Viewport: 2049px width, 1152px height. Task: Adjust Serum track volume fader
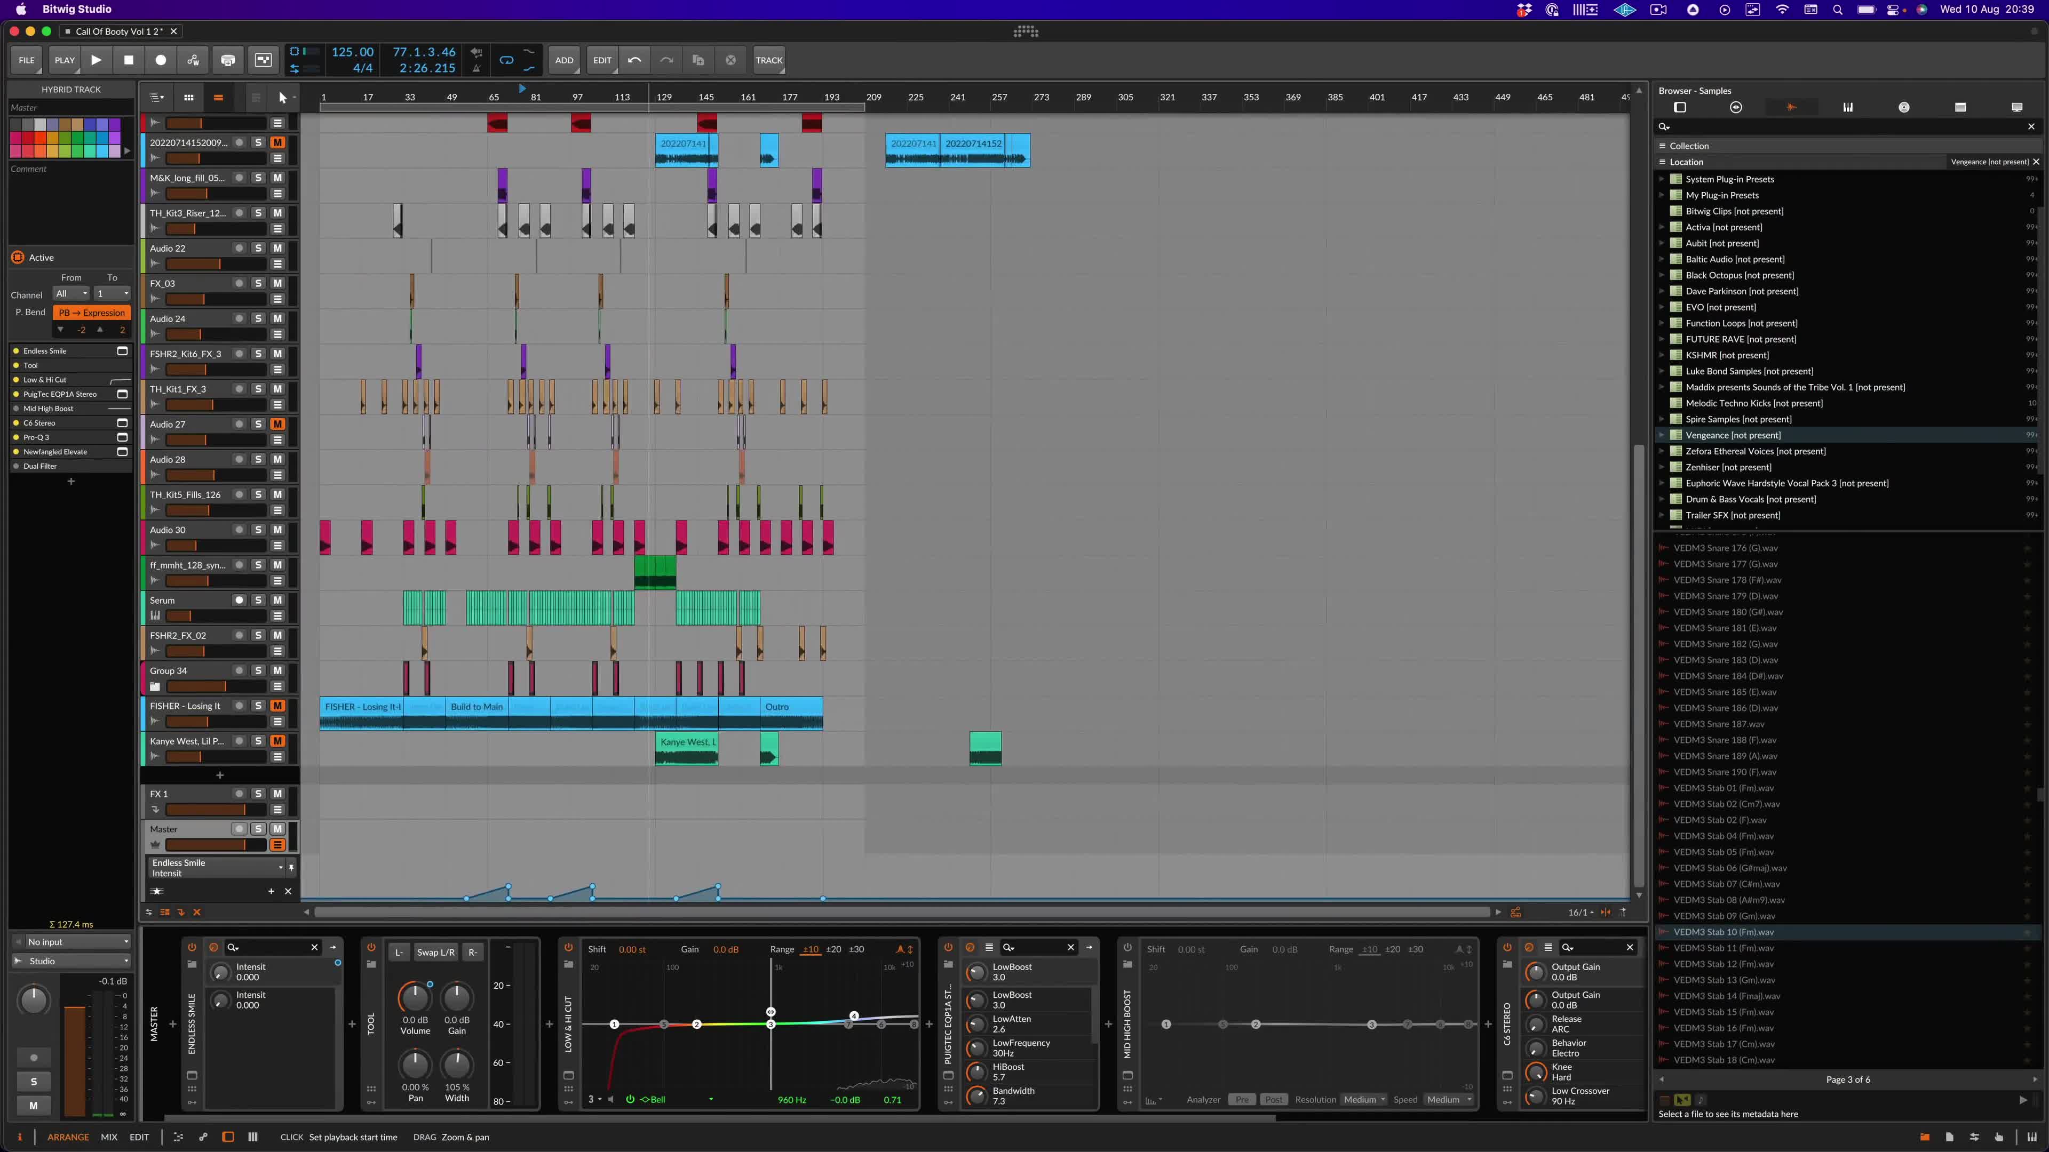(x=215, y=615)
